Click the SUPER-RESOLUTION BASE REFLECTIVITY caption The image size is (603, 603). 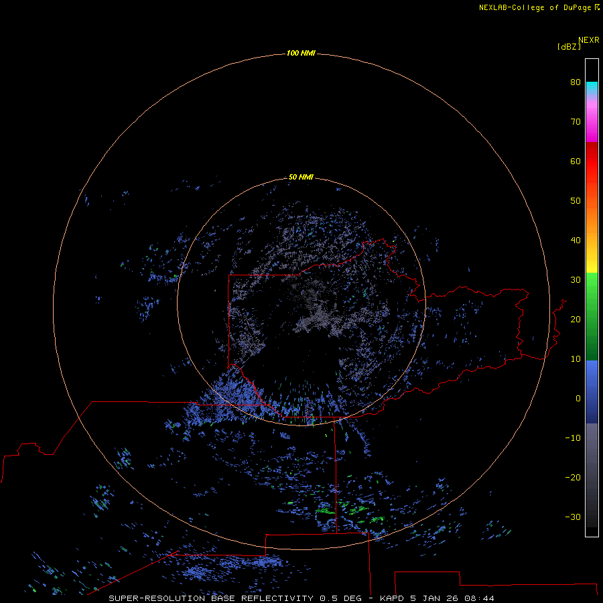coord(210,598)
